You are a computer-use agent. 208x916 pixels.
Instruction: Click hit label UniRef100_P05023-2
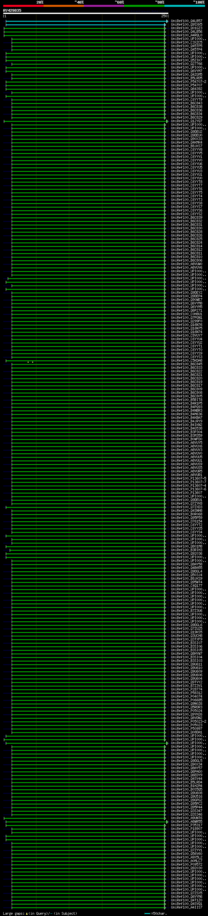[188, 721]
